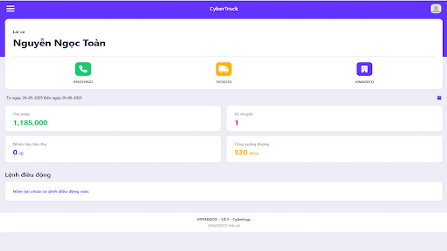Viewport: 447px width, 251px height.
Task: Click the VIMADECO company label
Action: pos(364,82)
